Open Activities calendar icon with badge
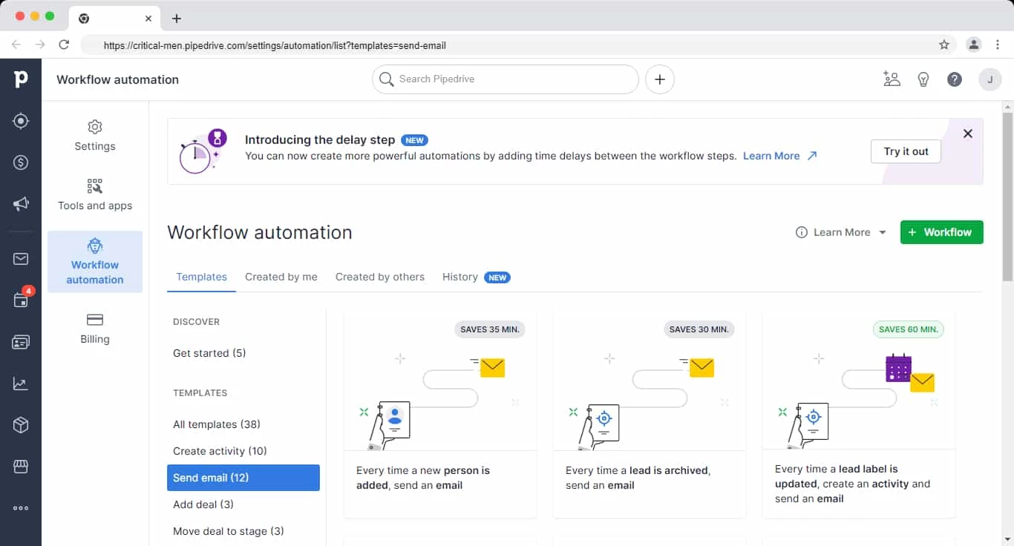1014x546 pixels. pos(21,300)
